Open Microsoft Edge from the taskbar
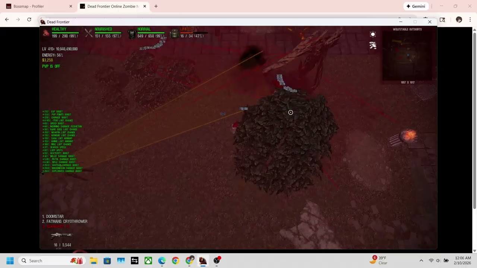This screenshot has height=268, width=477. point(162,261)
